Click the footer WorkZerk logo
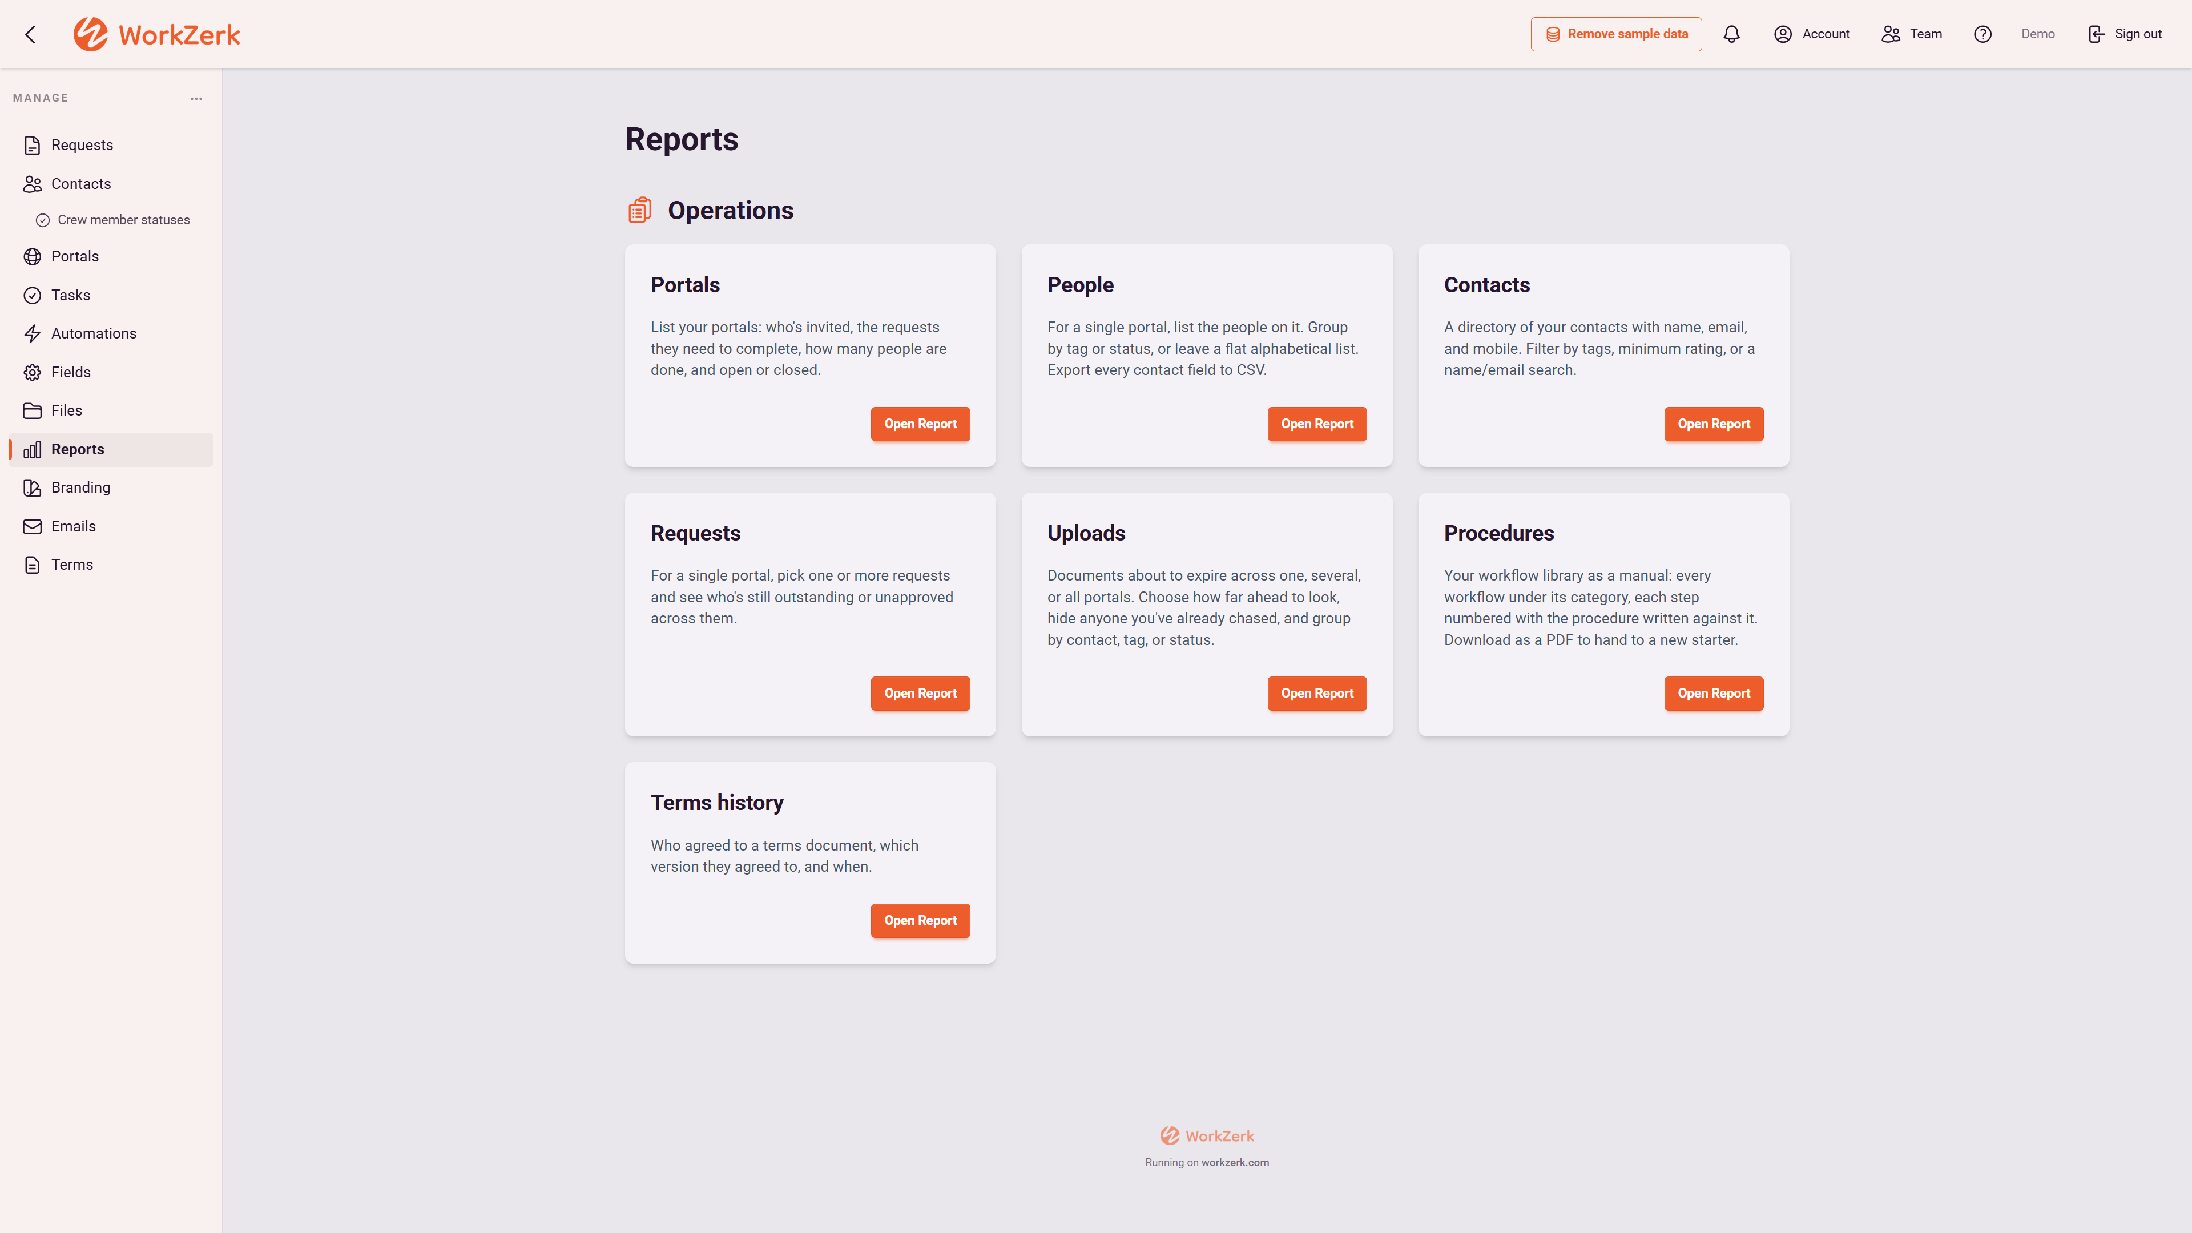The height and width of the screenshot is (1233, 2192). (x=1207, y=1136)
